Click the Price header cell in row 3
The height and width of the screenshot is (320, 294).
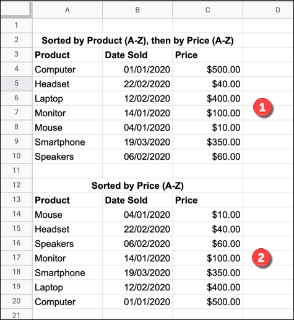[x=207, y=54]
